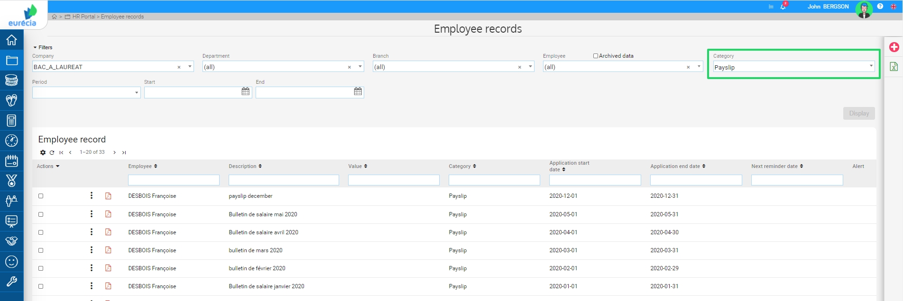The width and height of the screenshot is (903, 301).
Task: Open the Company dropdown arrow
Action: point(190,66)
